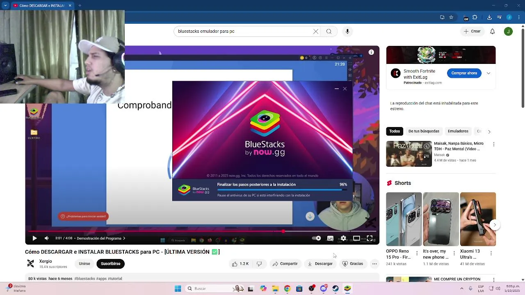Close the YouTube browser tab

pyautogui.click(x=70, y=5)
